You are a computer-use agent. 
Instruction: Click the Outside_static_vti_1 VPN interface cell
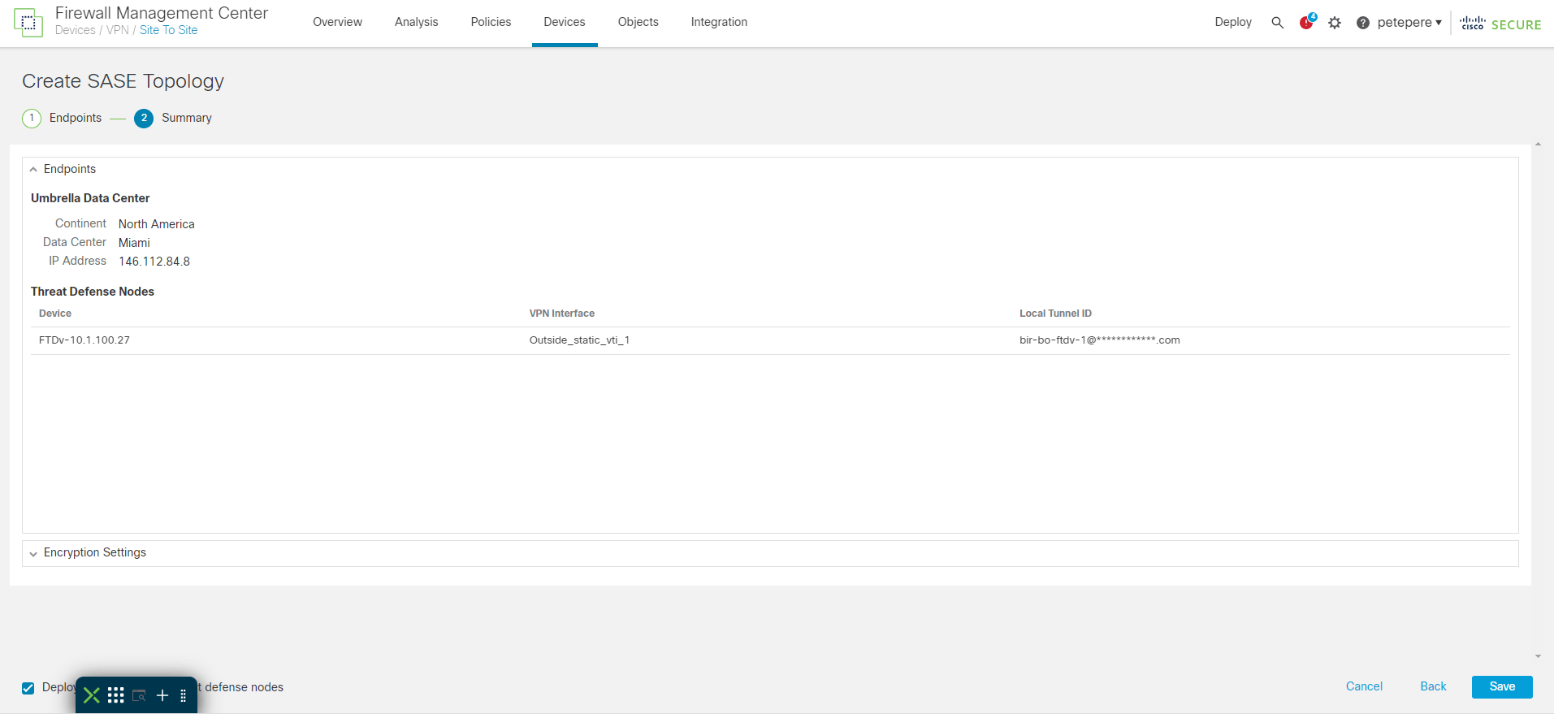(x=579, y=340)
